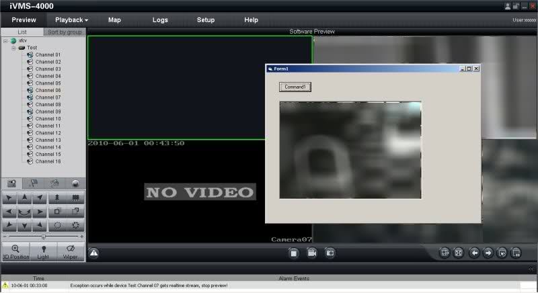Switch to full screen view icon
Viewport: 538px width, 293px height.
(459, 253)
